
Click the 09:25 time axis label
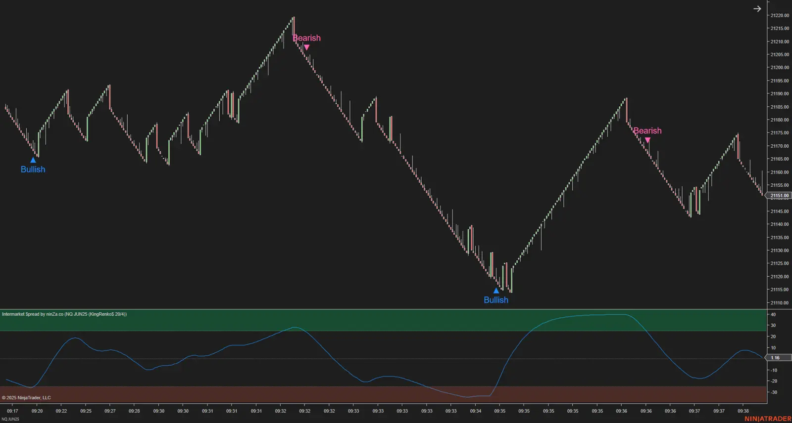[86, 411]
